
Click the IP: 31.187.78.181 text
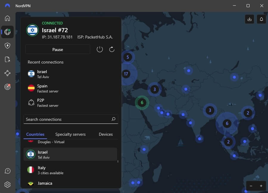point(57,37)
